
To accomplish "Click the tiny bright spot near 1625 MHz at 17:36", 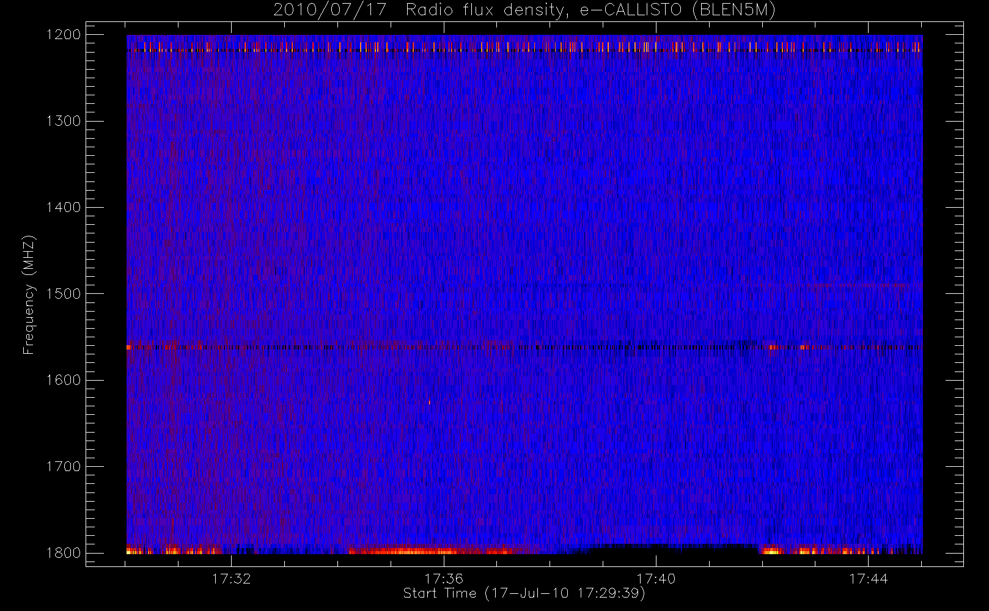I will 429,402.
